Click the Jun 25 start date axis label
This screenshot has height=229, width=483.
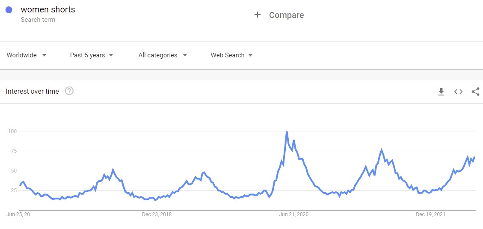point(20,214)
